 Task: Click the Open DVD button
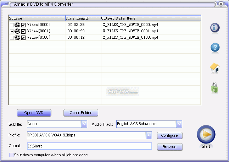tap(34, 113)
